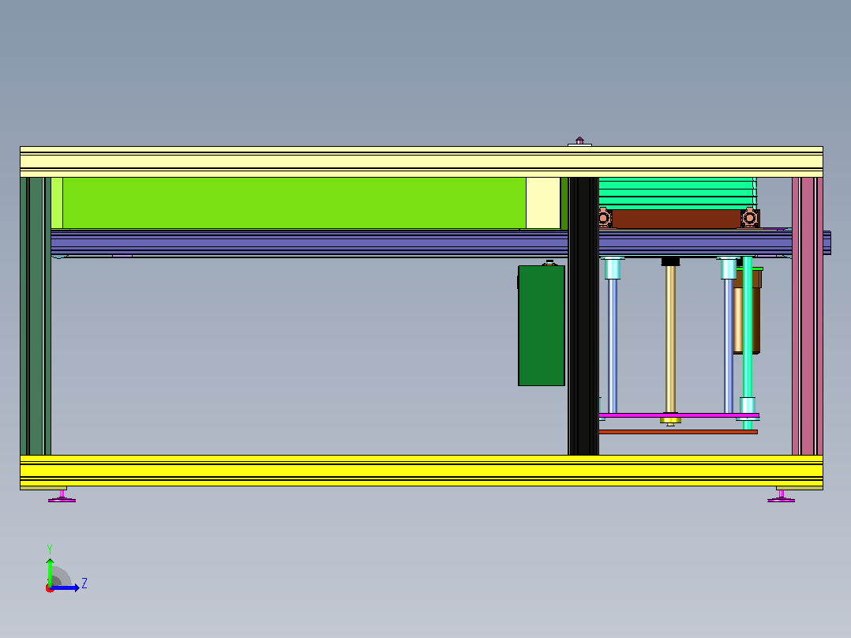Select the bright green panel
This screenshot has width=851, height=638.
(294, 202)
